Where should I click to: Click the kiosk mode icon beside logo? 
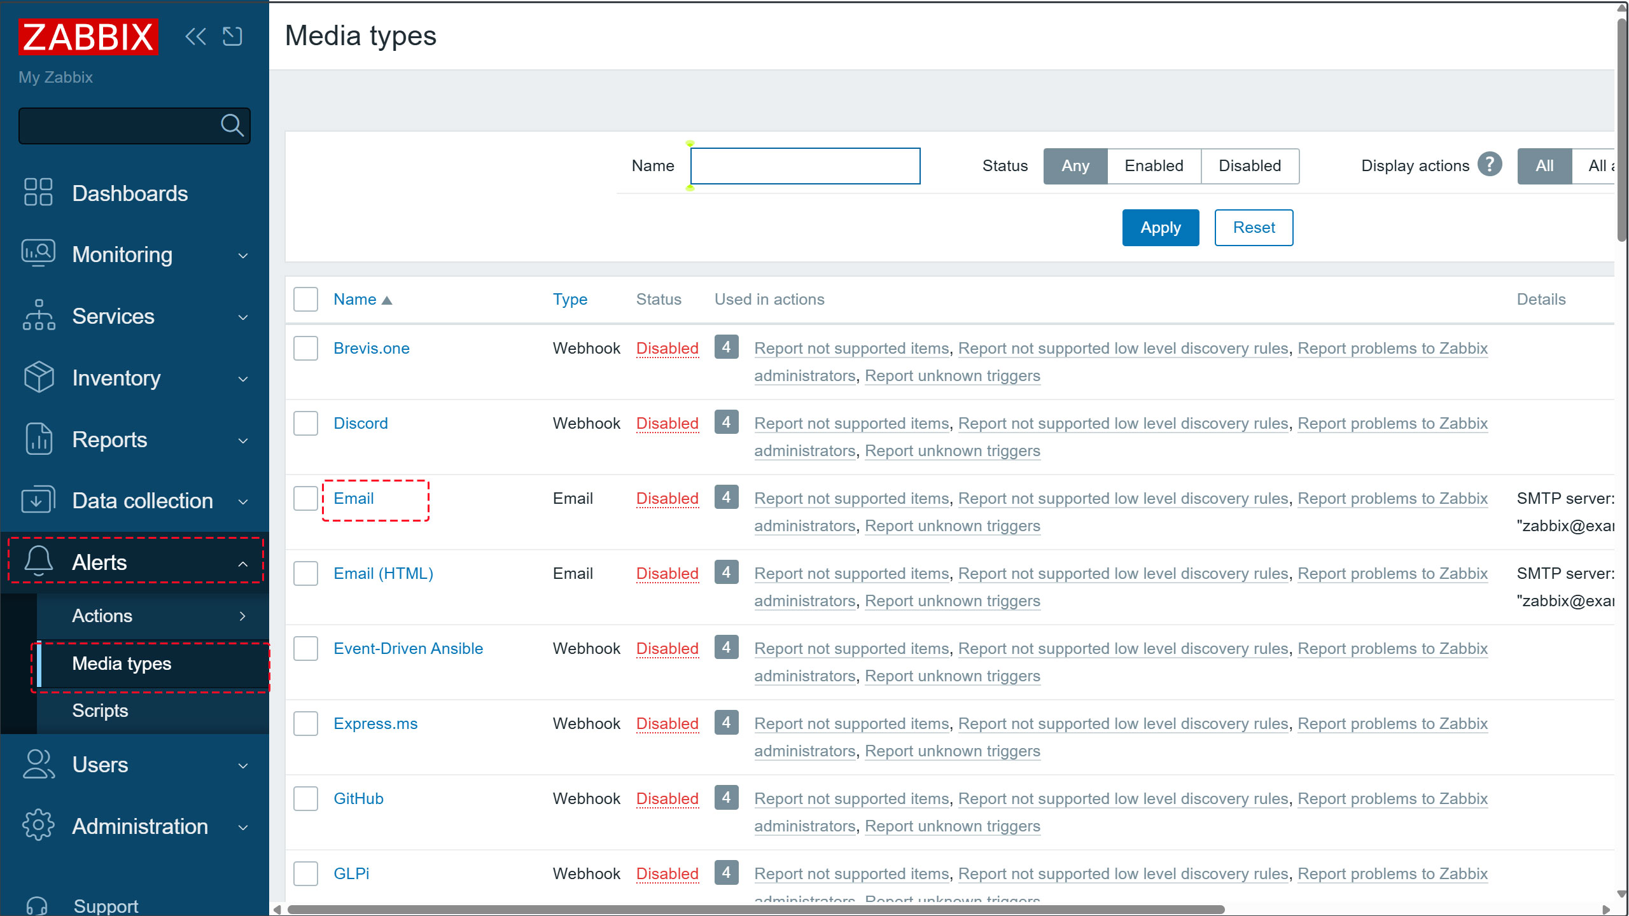232,36
